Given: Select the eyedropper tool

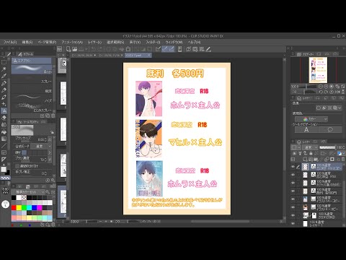Looking at the screenshot, I should click(x=4, y=76).
